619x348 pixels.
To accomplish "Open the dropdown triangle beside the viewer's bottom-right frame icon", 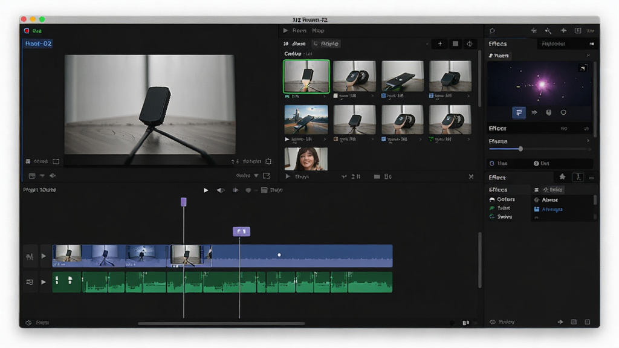I will click(256, 176).
